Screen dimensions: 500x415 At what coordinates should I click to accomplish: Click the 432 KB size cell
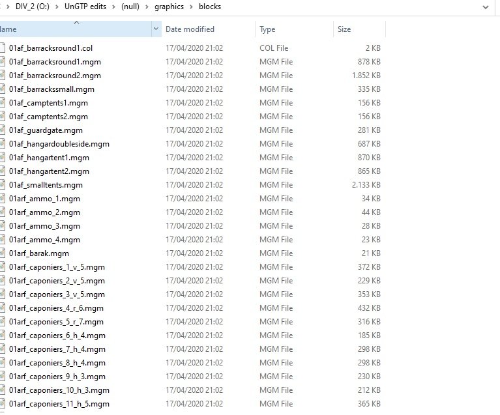click(x=369, y=308)
